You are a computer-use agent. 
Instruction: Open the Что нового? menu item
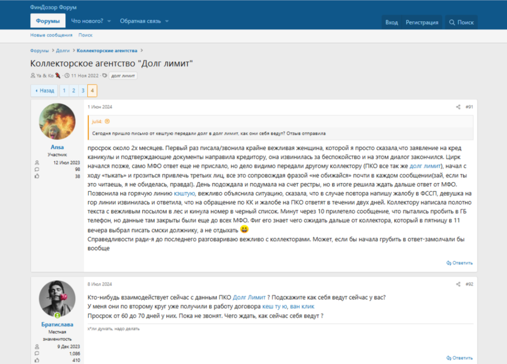(x=87, y=21)
